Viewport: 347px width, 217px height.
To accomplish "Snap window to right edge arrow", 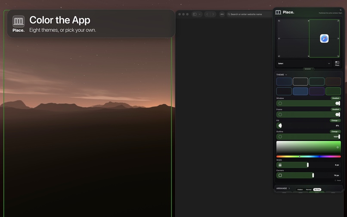I will (338, 38).
